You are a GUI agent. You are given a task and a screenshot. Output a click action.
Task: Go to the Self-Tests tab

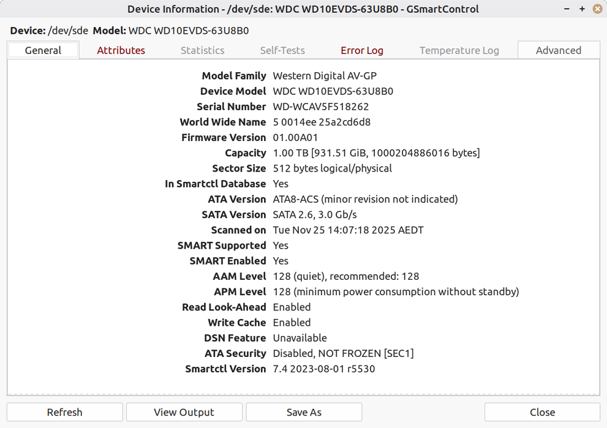[x=282, y=50]
